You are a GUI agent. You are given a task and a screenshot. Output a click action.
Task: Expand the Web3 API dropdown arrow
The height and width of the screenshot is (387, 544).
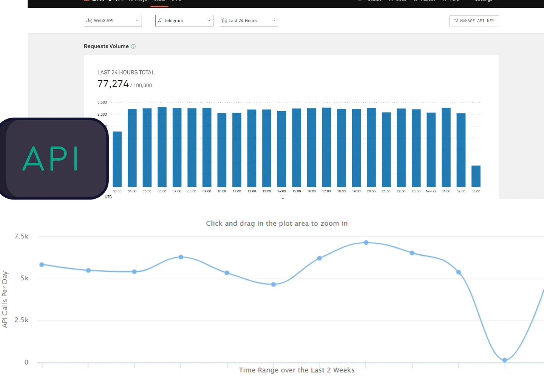(x=137, y=21)
